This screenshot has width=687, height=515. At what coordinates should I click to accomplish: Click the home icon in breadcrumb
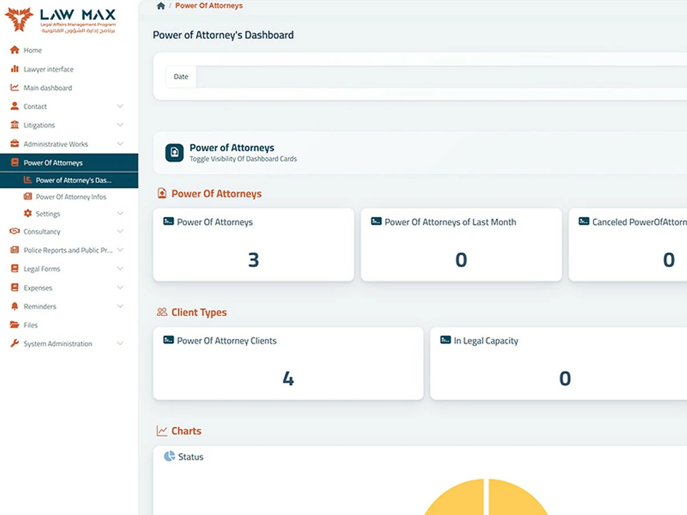[x=161, y=6]
